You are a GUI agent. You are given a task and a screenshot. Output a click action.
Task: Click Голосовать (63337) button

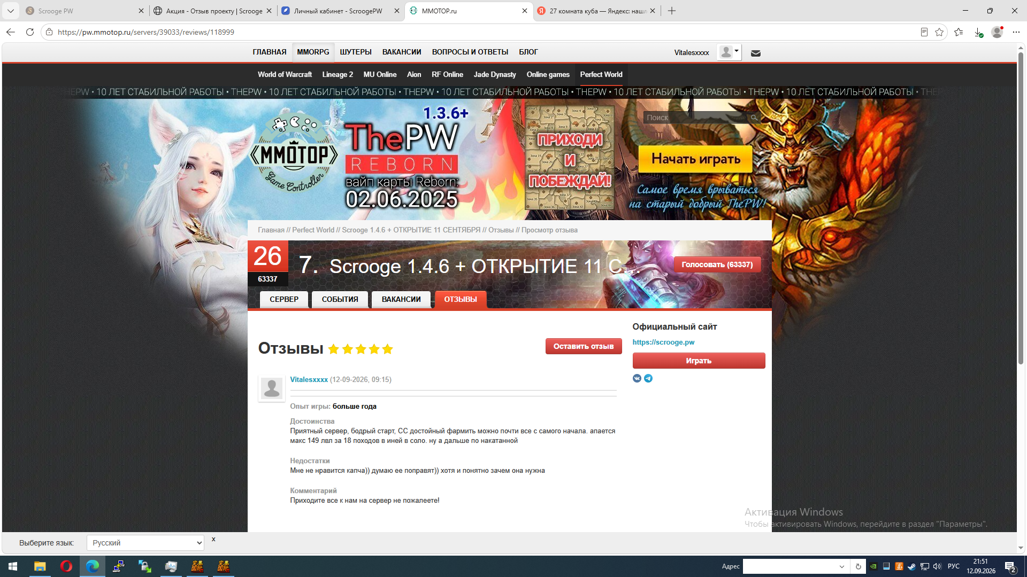click(717, 264)
